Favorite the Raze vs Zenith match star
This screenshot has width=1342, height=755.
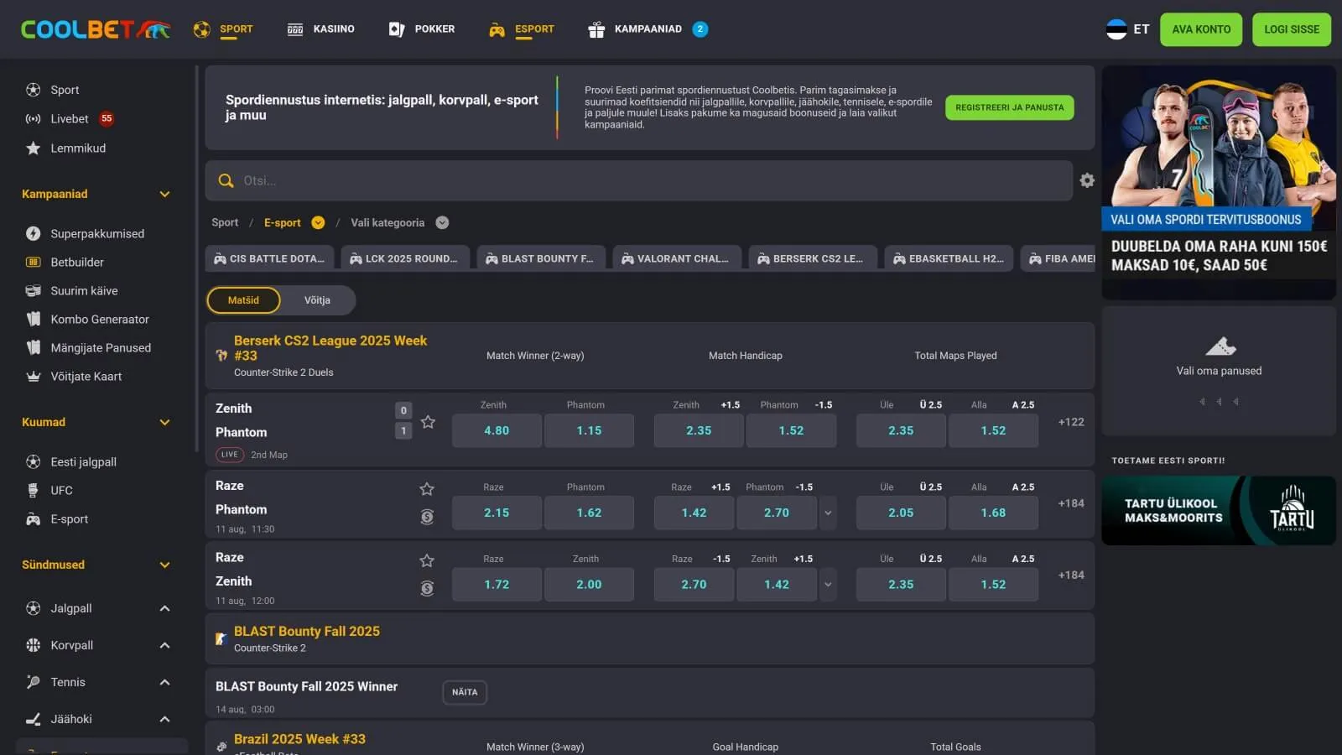pos(427,560)
